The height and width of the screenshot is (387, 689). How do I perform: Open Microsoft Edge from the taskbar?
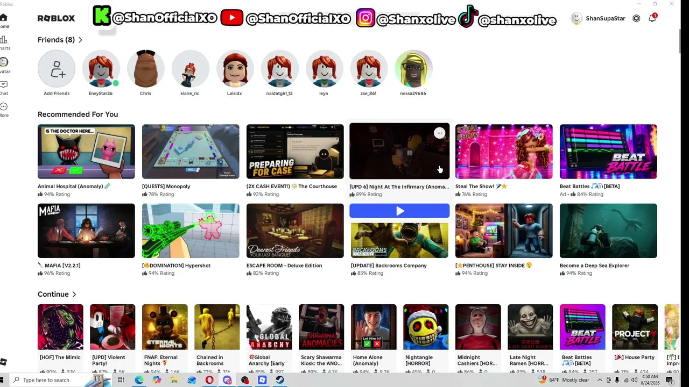coord(139,380)
